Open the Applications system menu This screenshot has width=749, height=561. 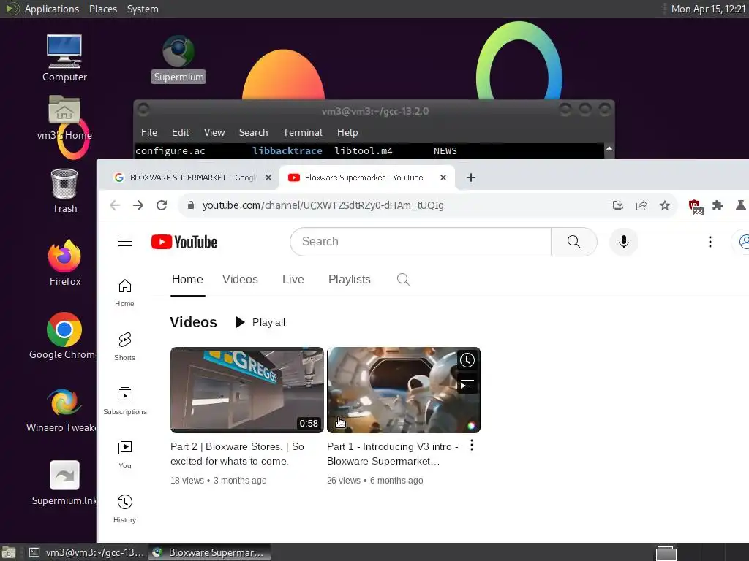pyautogui.click(x=52, y=9)
